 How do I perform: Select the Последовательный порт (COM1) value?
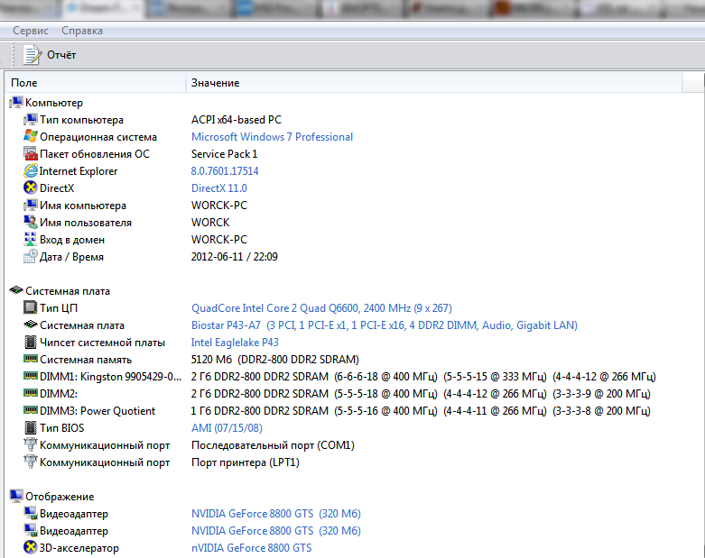point(273,445)
